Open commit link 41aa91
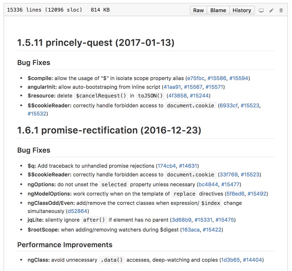Viewport: 292px width, 271px height. click(x=172, y=87)
